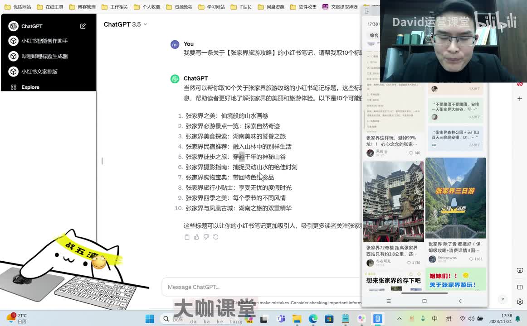The height and width of the screenshot is (326, 527).
Task: Open the 小红书文案排版 GPT link
Action: pyautogui.click(x=39, y=72)
